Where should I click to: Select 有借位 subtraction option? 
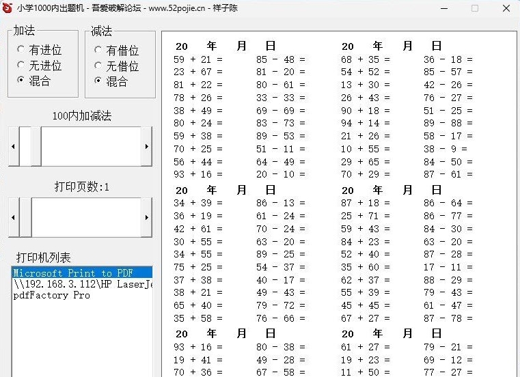tap(116, 51)
